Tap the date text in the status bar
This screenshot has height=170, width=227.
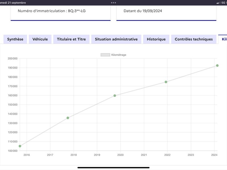click(x=13, y=3)
